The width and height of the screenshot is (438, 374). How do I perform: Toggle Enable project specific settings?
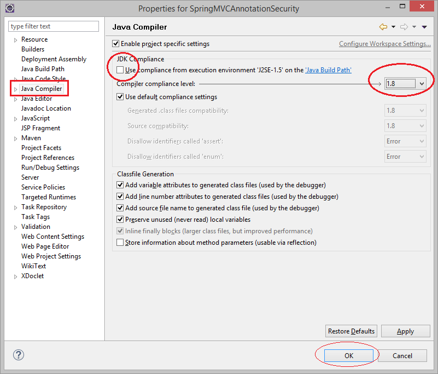pos(115,44)
